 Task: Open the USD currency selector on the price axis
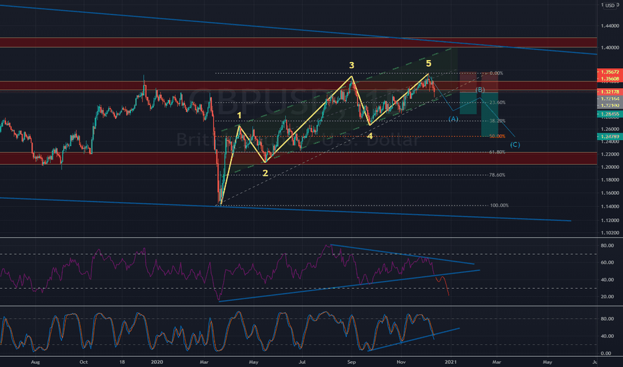pyautogui.click(x=610, y=5)
